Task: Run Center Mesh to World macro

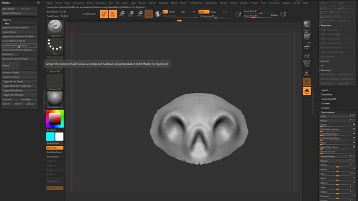Action: click(19, 41)
